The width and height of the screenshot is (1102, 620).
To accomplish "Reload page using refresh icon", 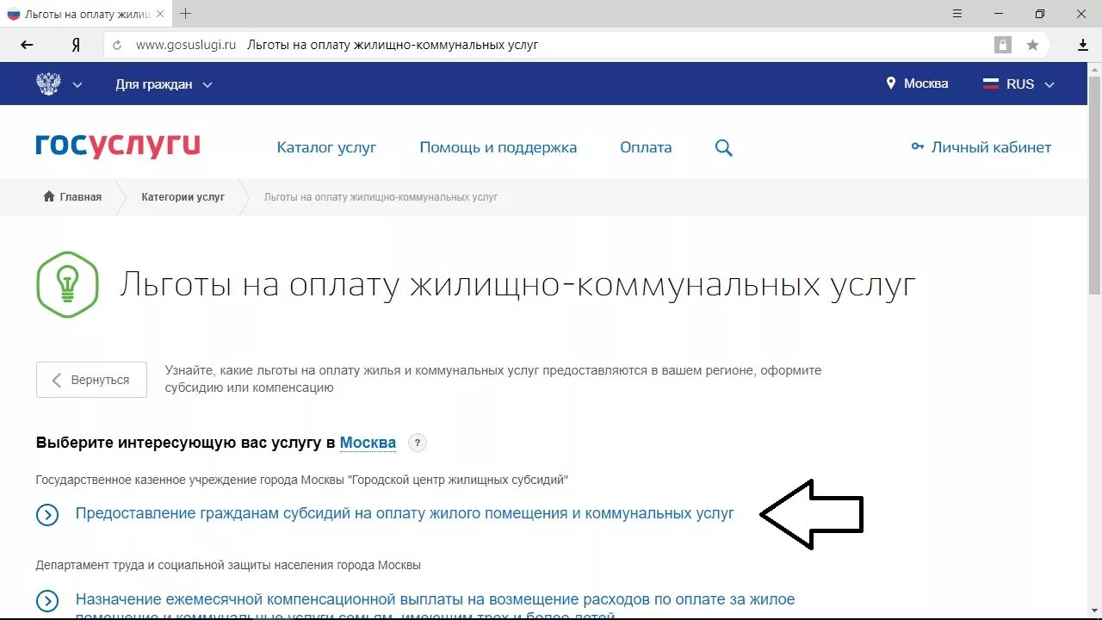I will [118, 45].
